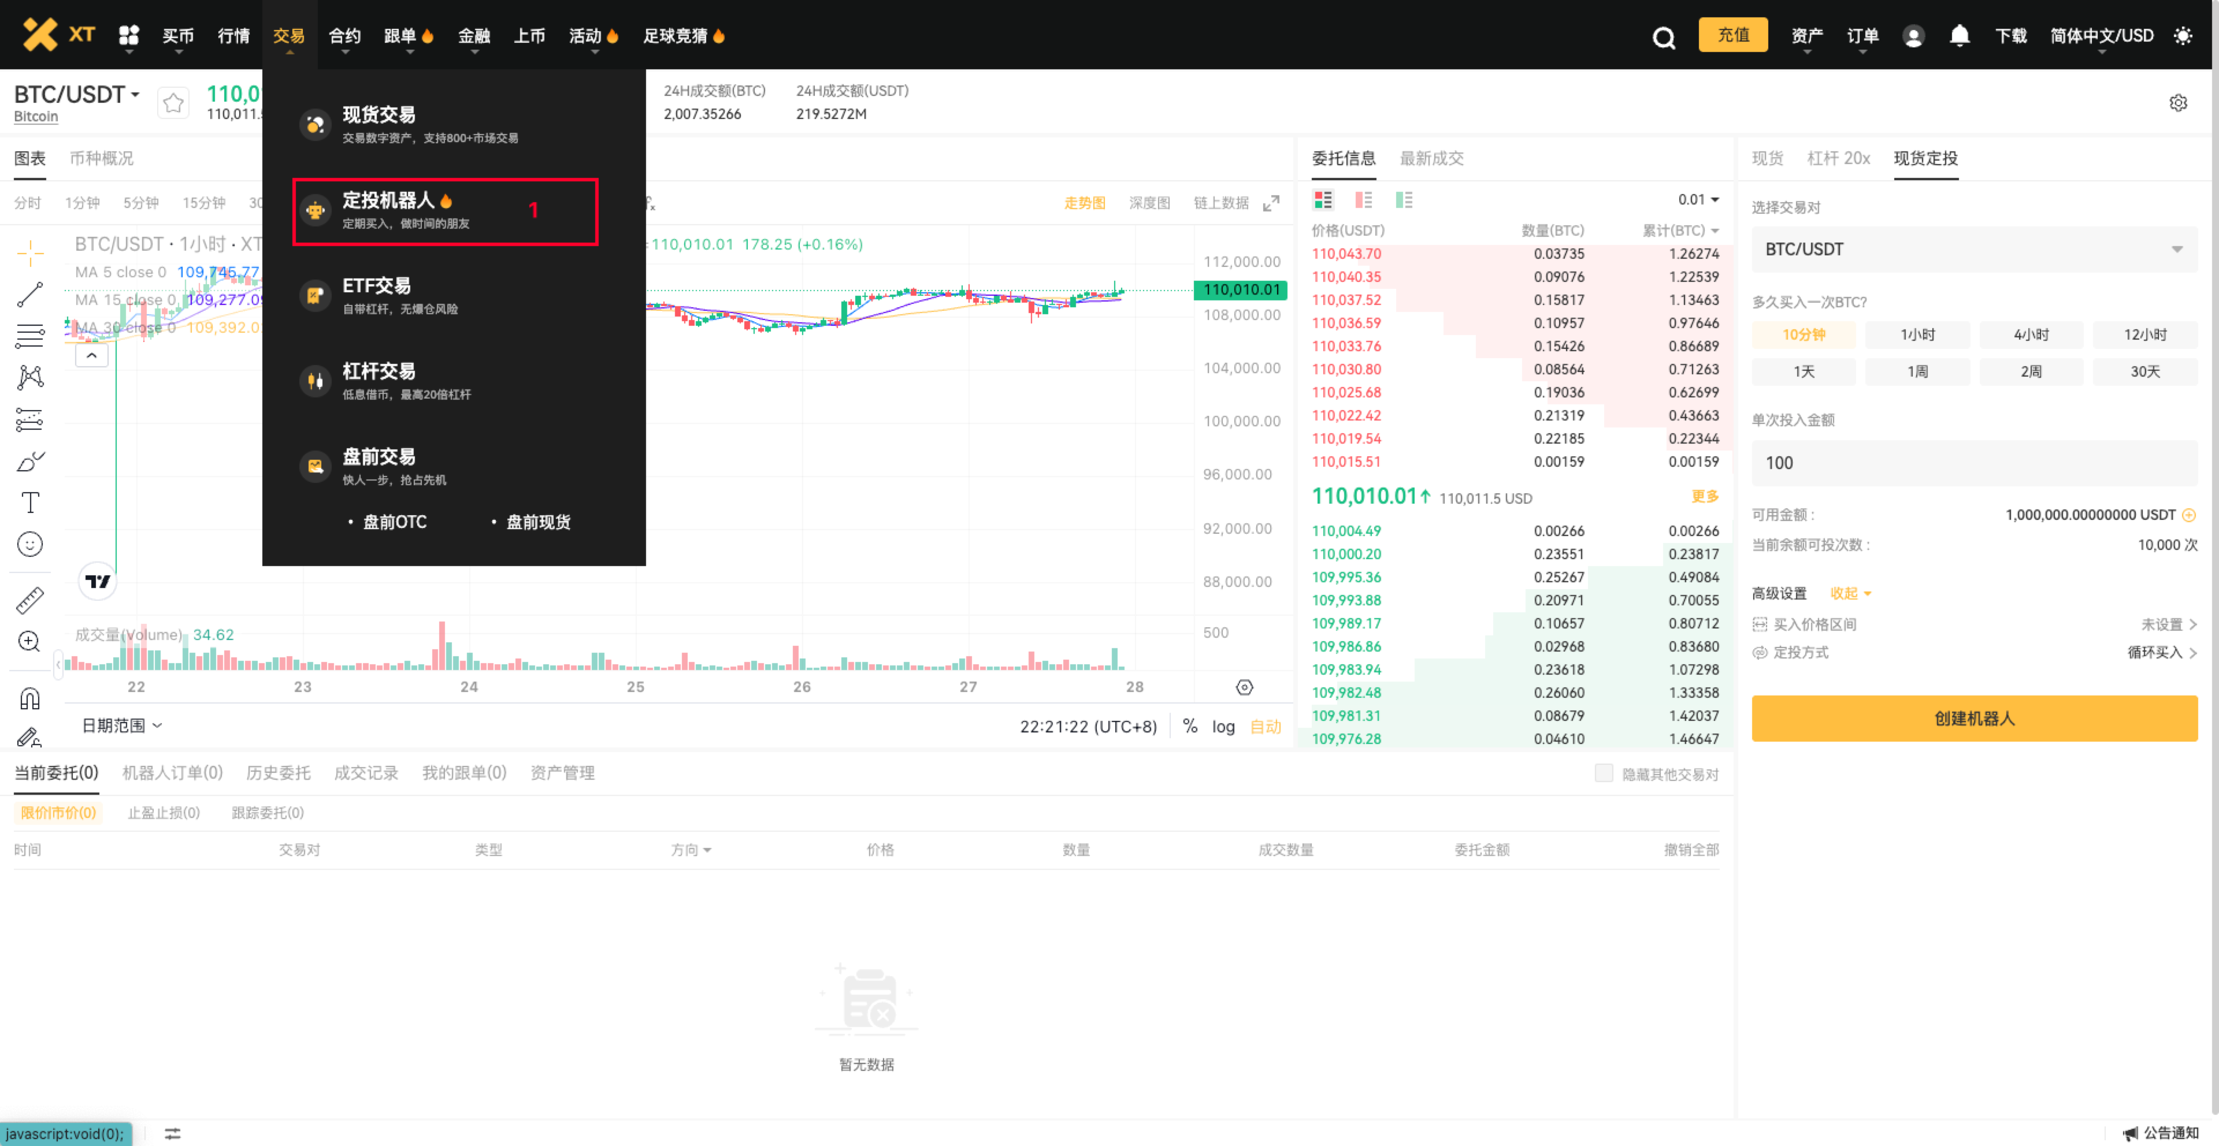Expand chart to fullscreen

point(1271,203)
